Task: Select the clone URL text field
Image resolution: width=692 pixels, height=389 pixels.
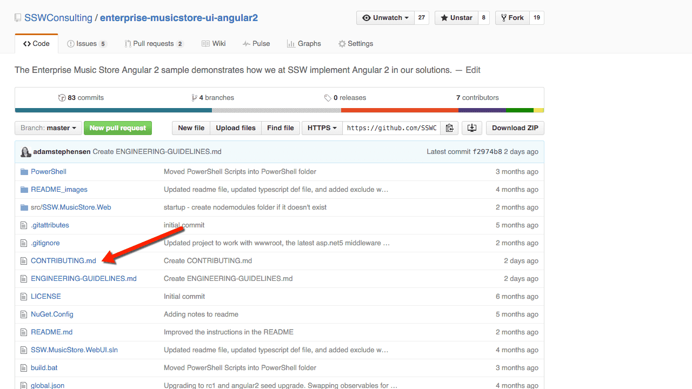Action: tap(391, 128)
